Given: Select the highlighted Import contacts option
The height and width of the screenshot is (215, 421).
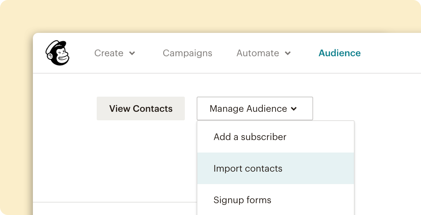Looking at the screenshot, I should click(x=248, y=168).
